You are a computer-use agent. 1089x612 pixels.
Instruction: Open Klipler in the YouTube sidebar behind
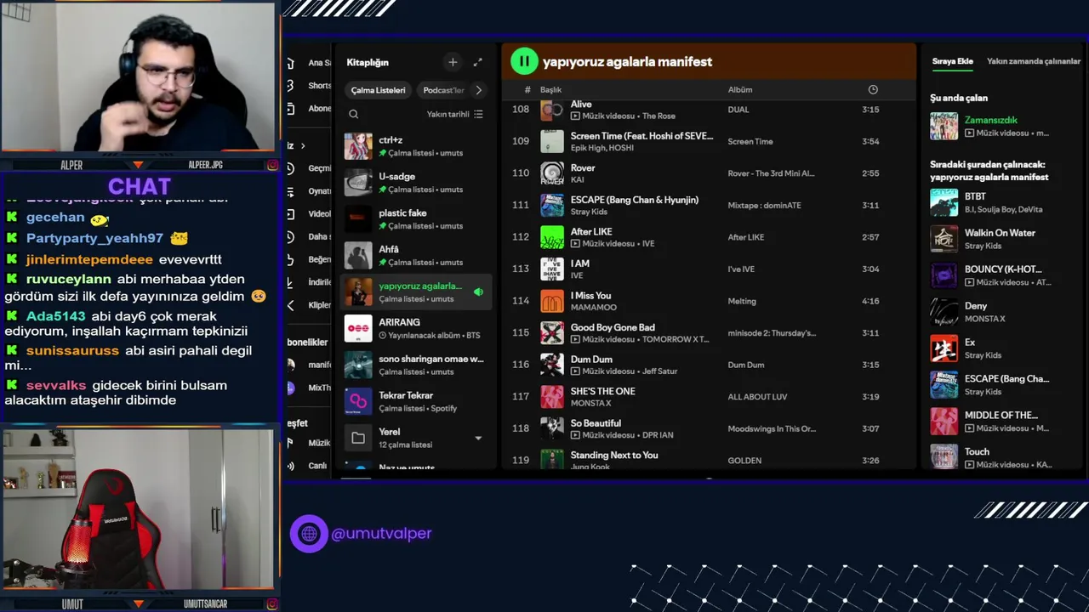pos(320,305)
